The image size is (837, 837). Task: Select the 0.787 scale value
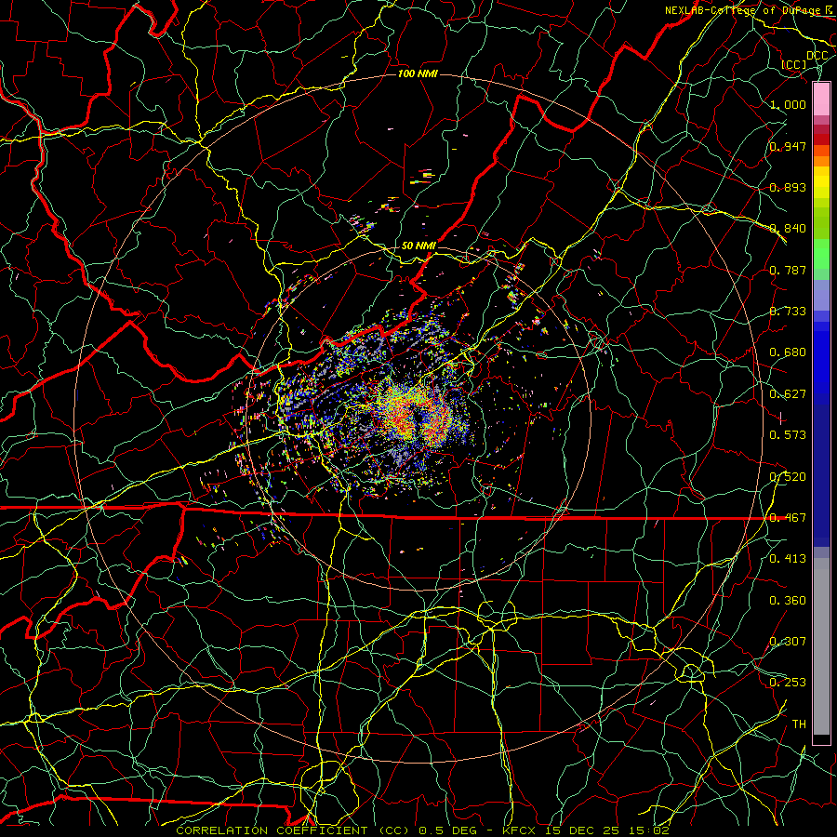(x=788, y=270)
